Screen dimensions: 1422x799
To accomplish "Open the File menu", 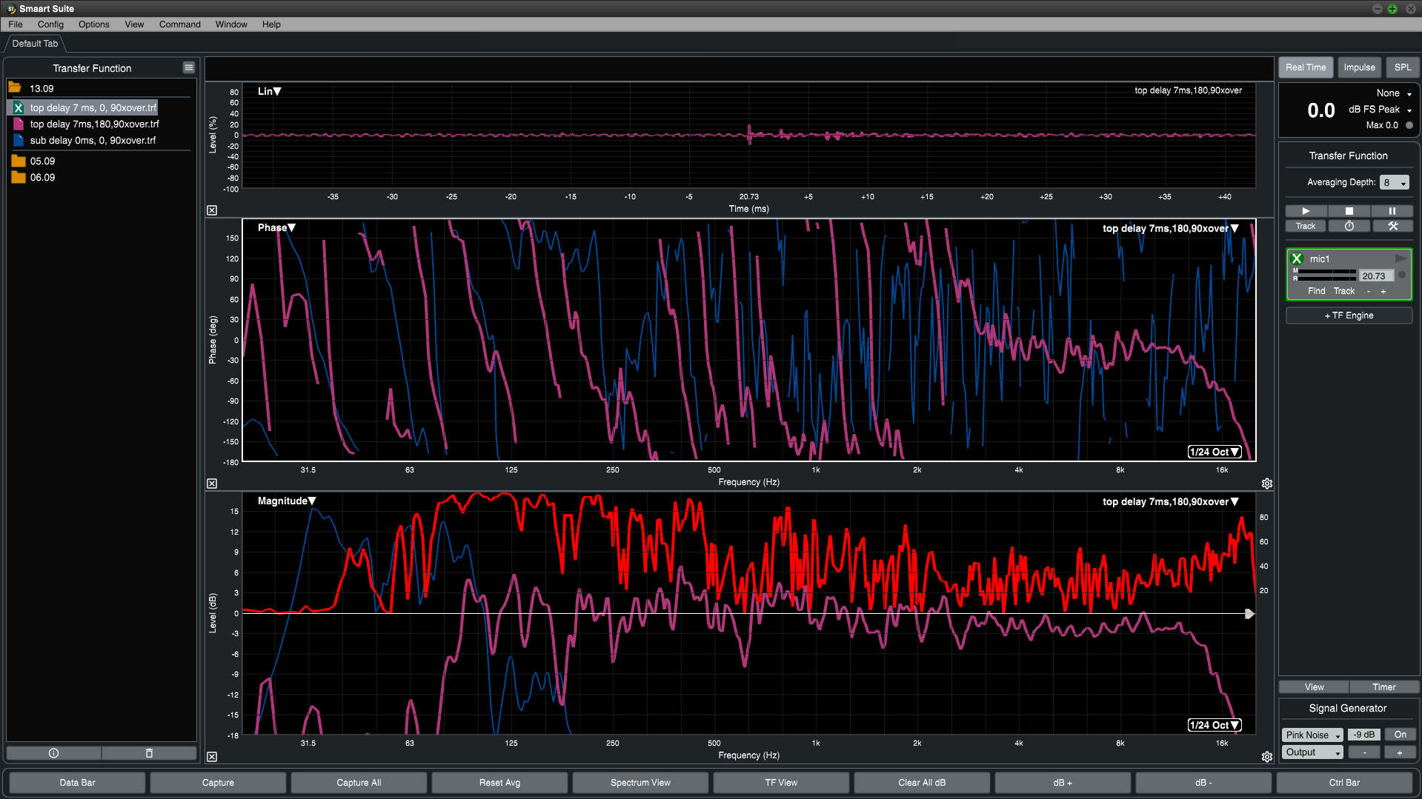I will 16,24.
